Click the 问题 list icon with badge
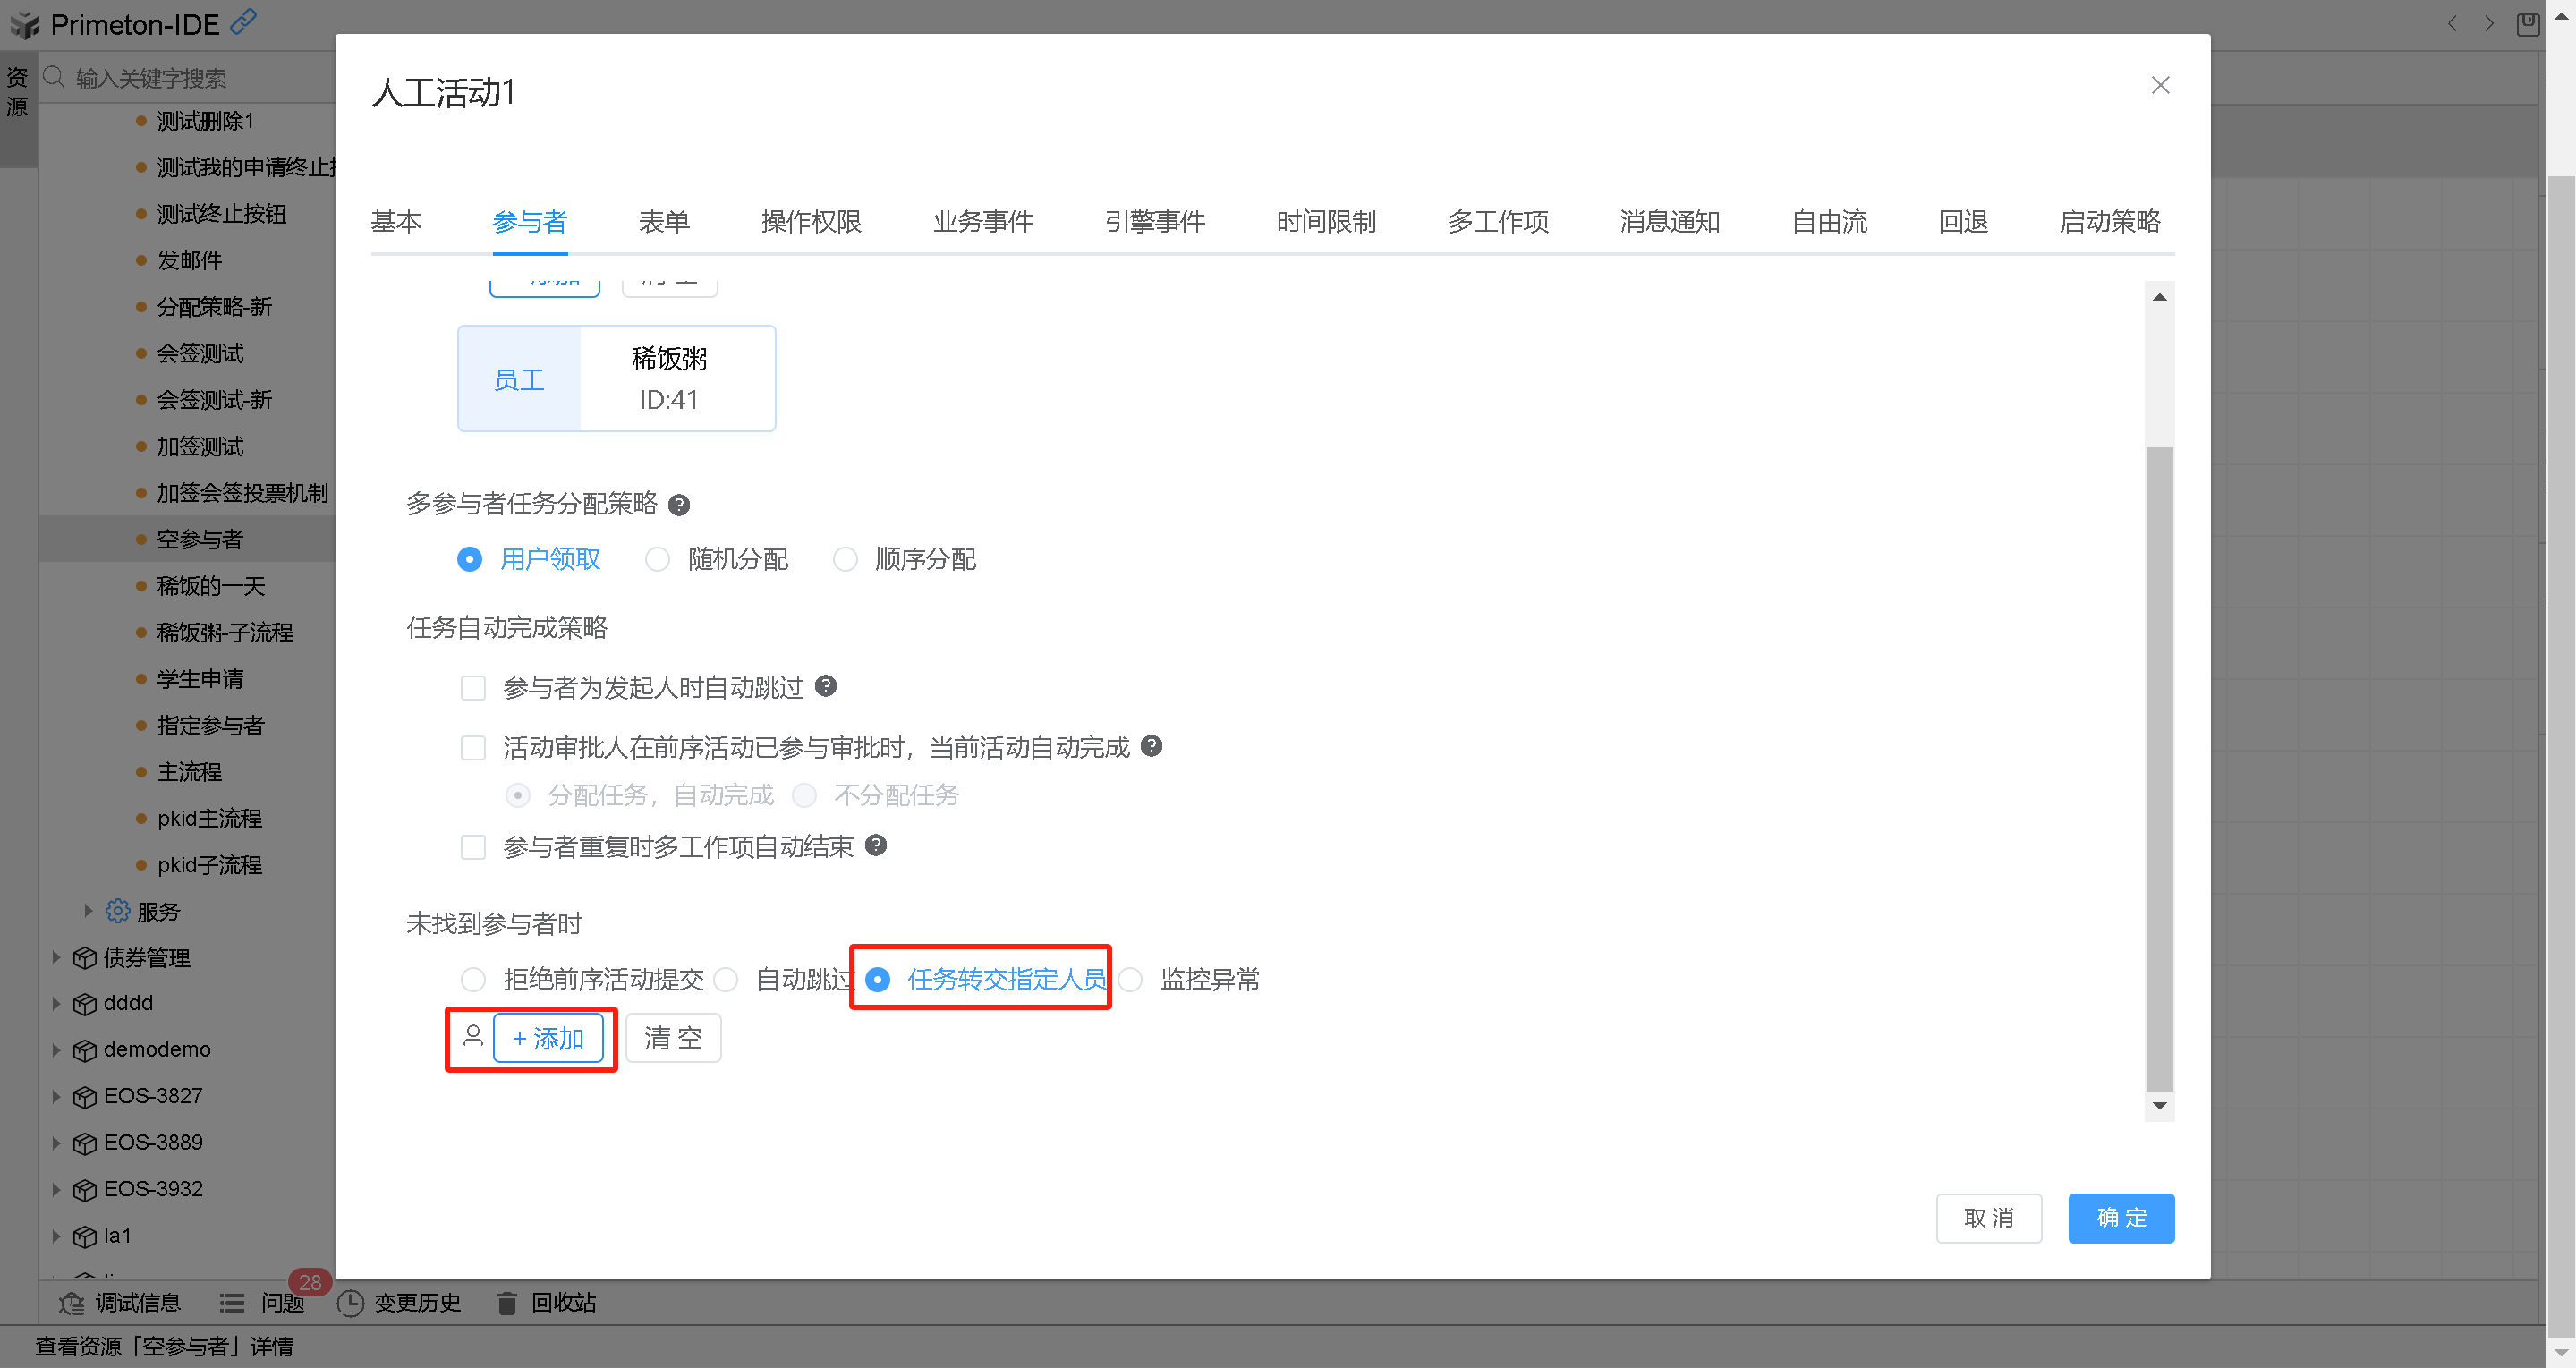This screenshot has width=2576, height=1368. pos(232,1303)
